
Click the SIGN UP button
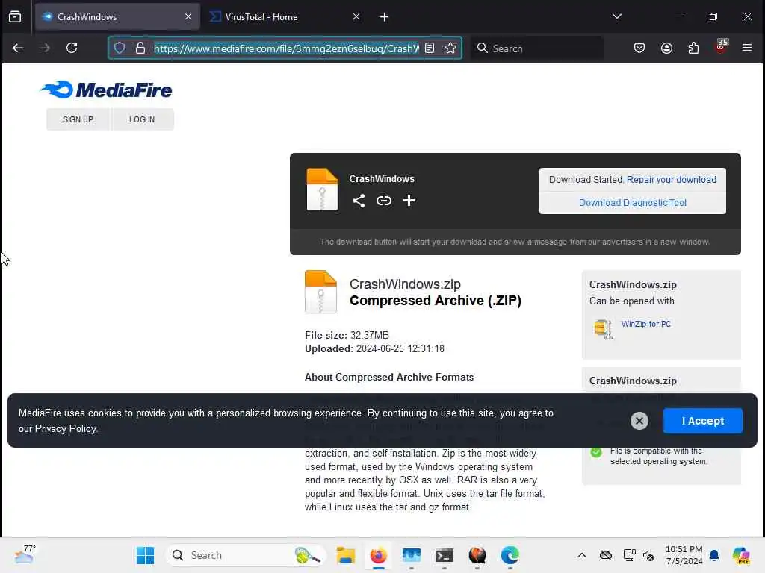click(78, 119)
